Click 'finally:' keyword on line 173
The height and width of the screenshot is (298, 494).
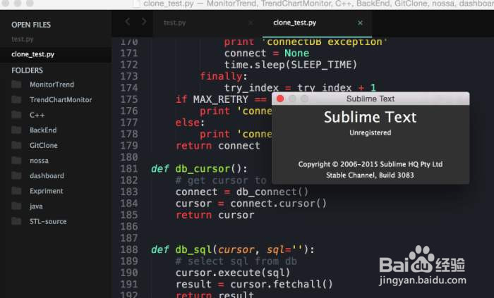tap(224, 76)
